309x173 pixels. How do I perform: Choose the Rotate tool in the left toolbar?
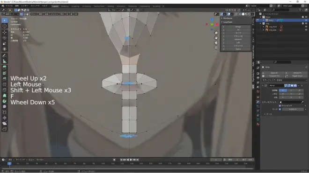tap(5, 38)
